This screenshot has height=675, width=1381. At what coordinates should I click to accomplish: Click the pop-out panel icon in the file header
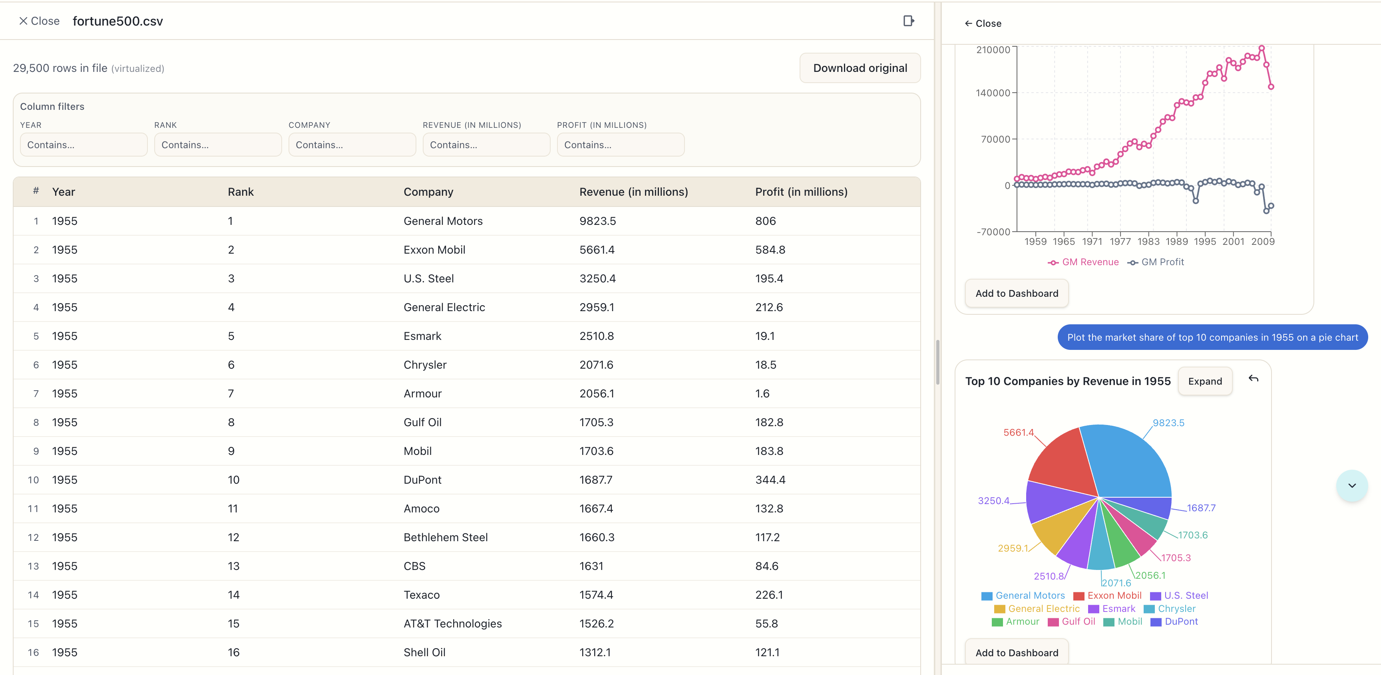pyautogui.click(x=909, y=20)
